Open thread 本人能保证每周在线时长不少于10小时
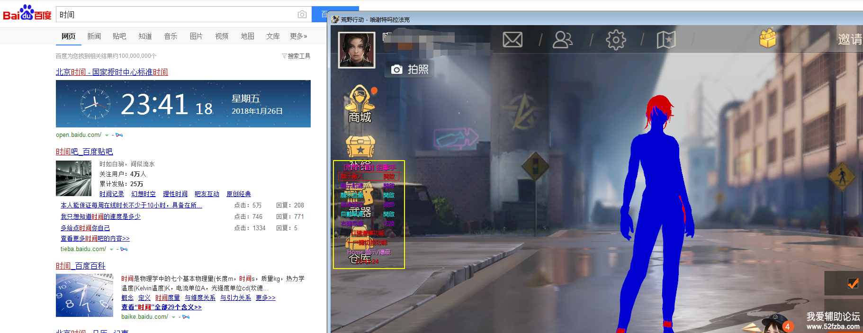 [x=131, y=205]
